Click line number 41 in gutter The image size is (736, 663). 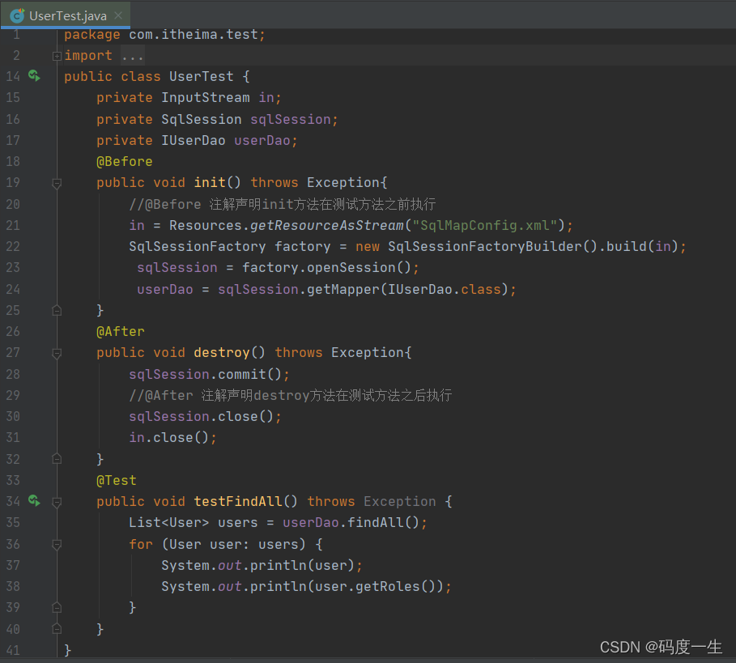point(13,650)
